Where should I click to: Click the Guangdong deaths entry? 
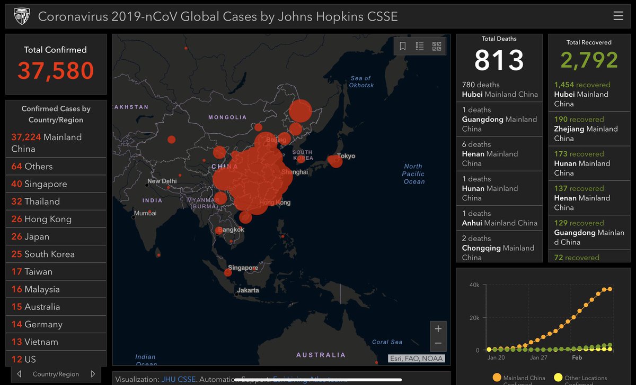pyautogui.click(x=499, y=119)
